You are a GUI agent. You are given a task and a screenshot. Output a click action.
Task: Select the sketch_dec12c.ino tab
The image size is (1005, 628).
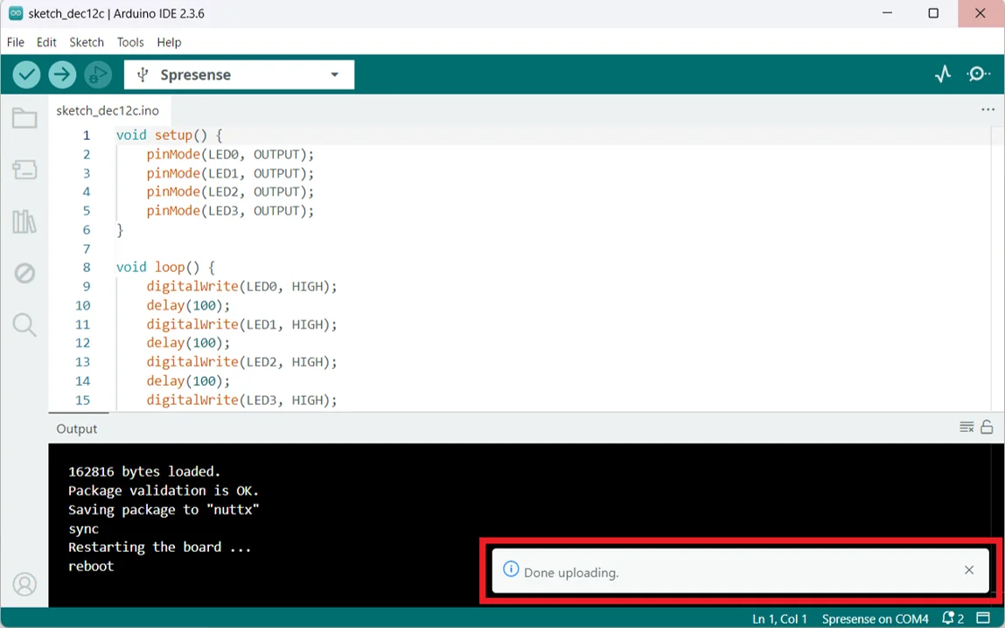click(107, 110)
